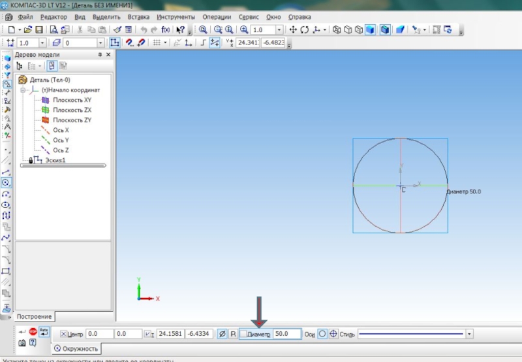Click the Rotate view icon

coord(304,29)
